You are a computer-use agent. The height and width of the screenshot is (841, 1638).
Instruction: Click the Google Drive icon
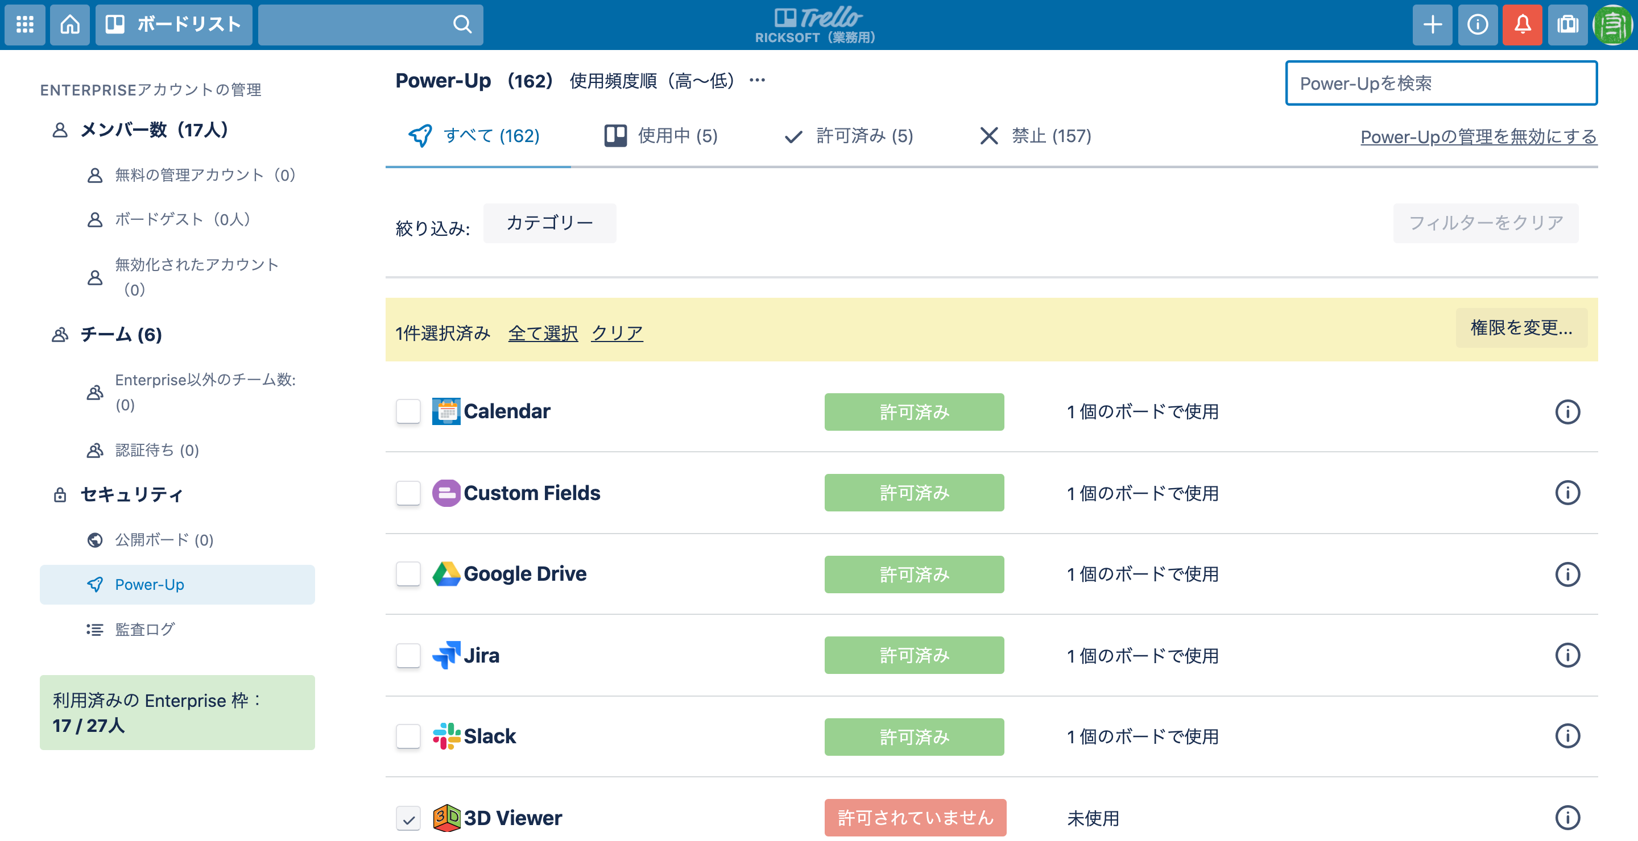tap(446, 574)
